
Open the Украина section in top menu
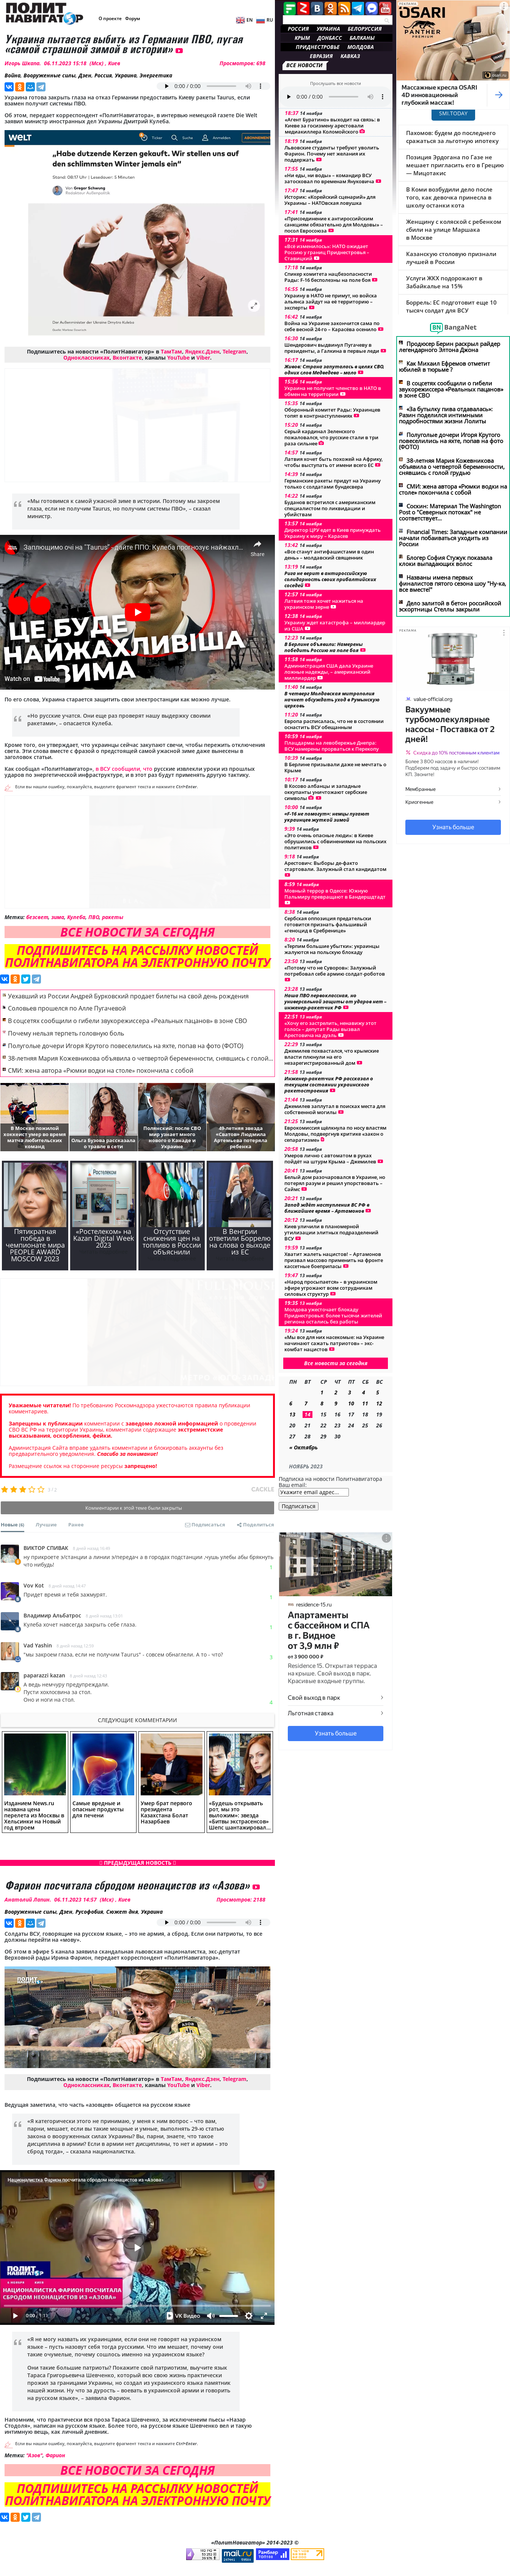point(328,29)
